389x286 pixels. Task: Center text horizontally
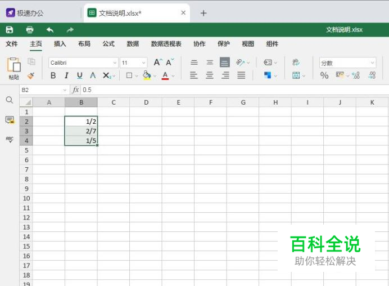point(210,75)
